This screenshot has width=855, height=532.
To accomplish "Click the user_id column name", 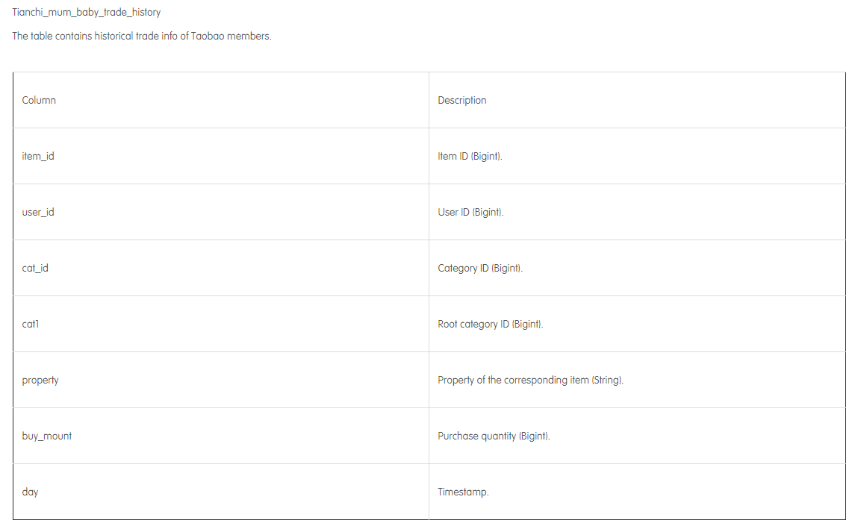I will coord(38,212).
